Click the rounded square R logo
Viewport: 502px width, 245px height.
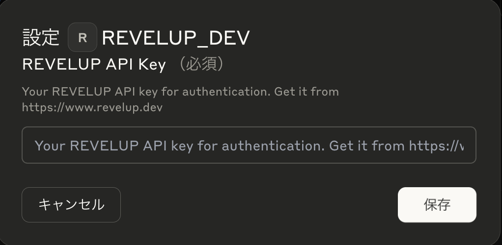pos(83,37)
